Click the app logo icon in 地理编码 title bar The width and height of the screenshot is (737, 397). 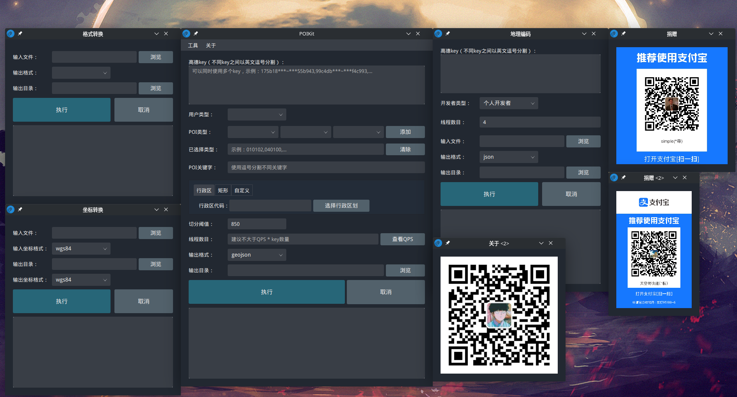click(438, 34)
